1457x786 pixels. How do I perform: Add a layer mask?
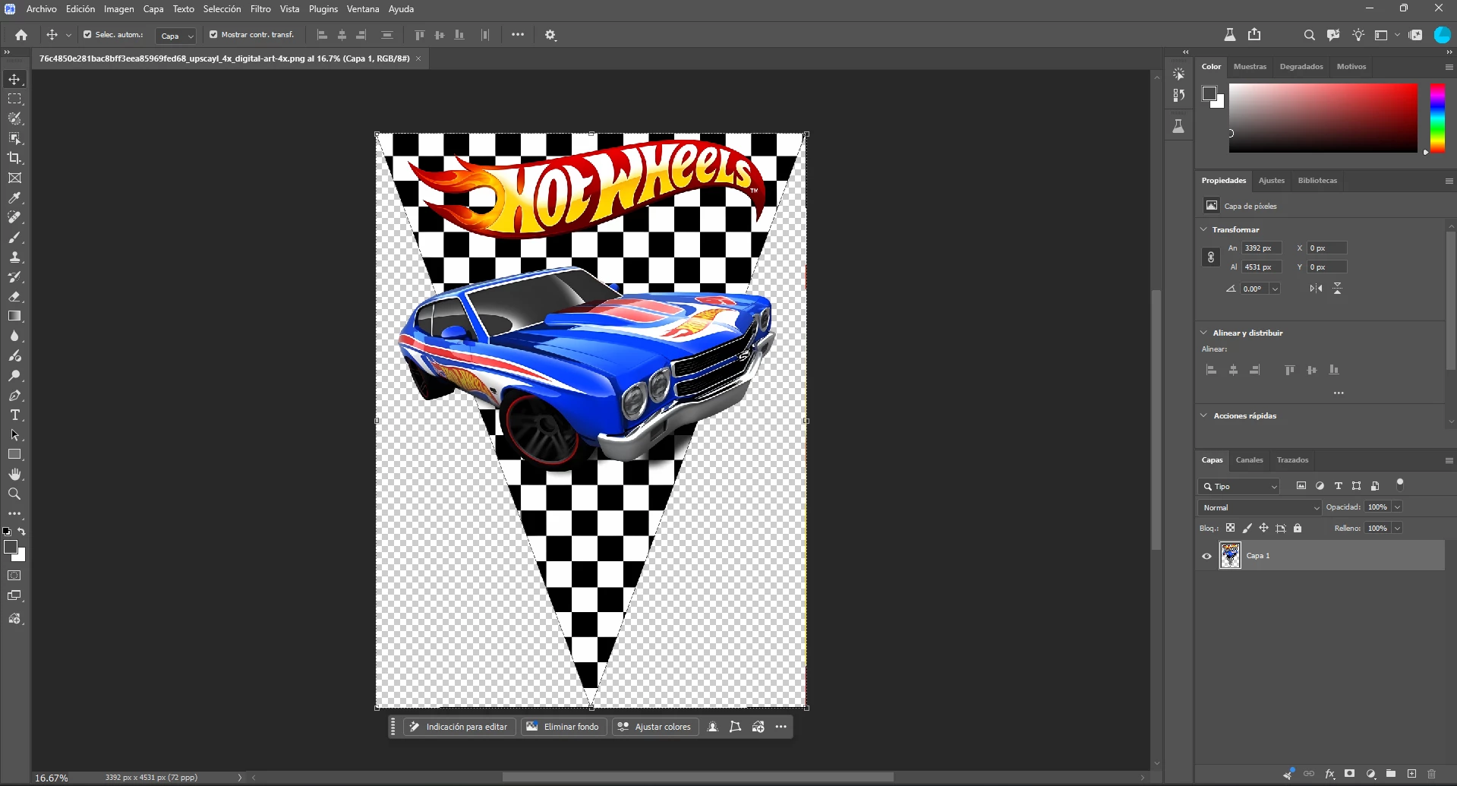point(1349,774)
